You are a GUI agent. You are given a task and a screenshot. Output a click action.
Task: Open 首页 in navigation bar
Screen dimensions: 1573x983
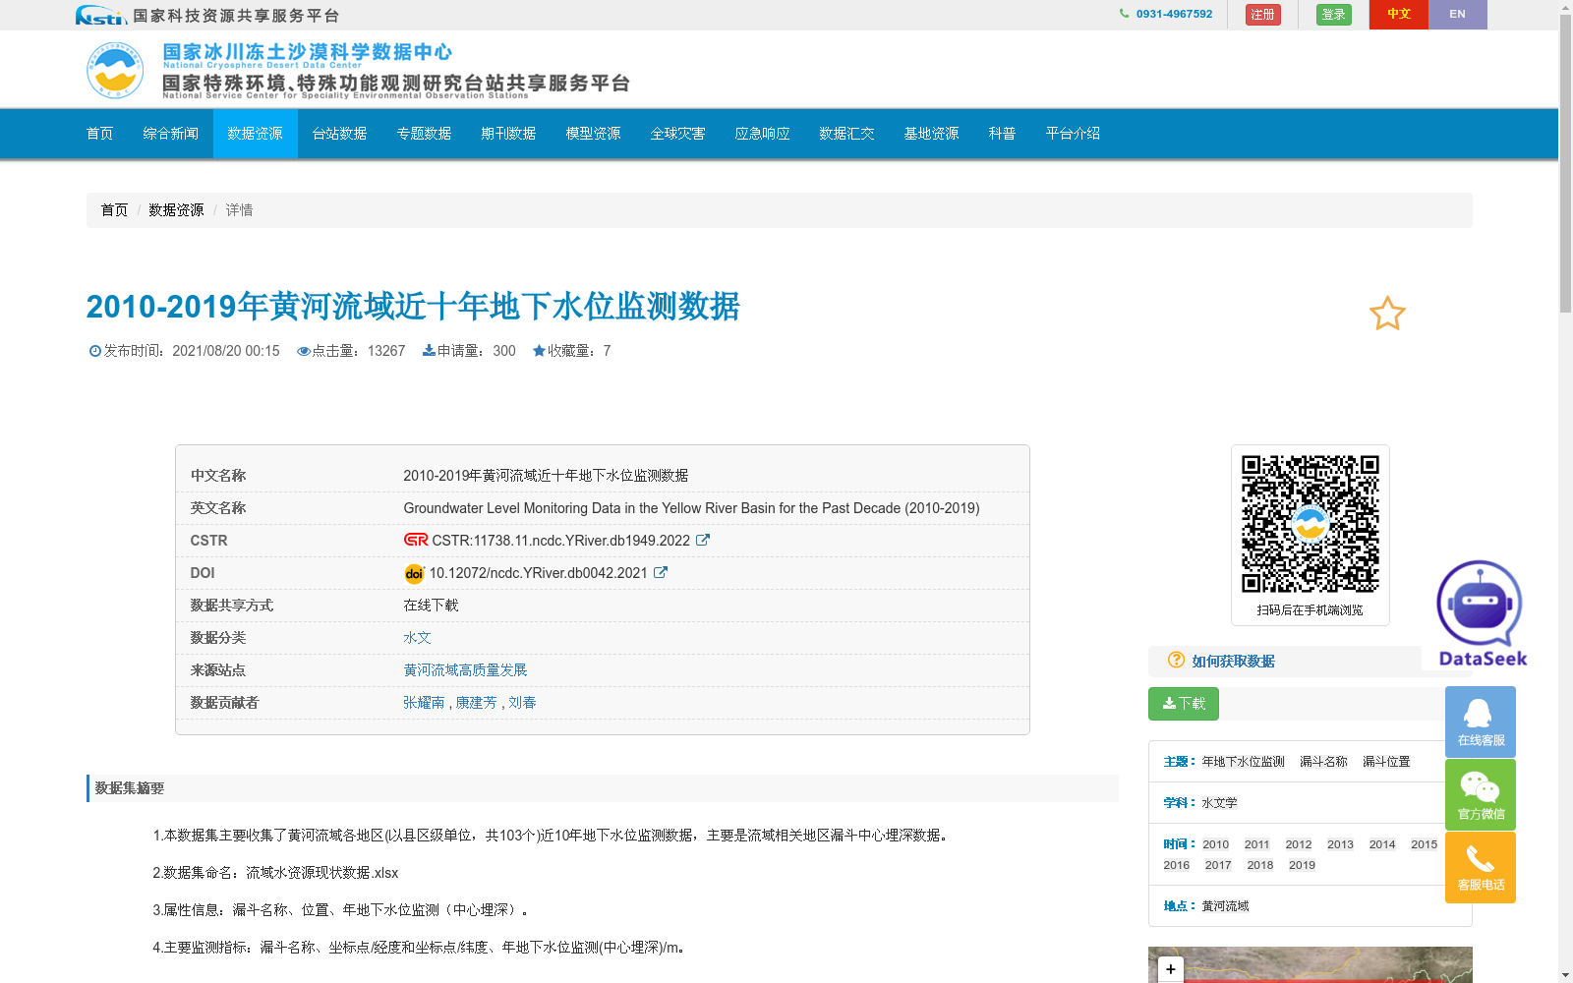coord(100,134)
